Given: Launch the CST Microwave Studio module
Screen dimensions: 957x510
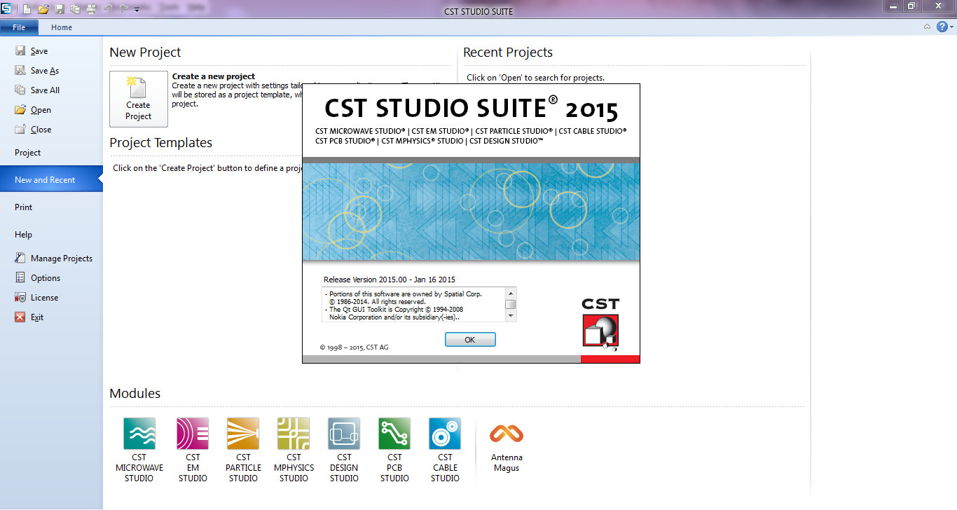Looking at the screenshot, I should 139,450.
